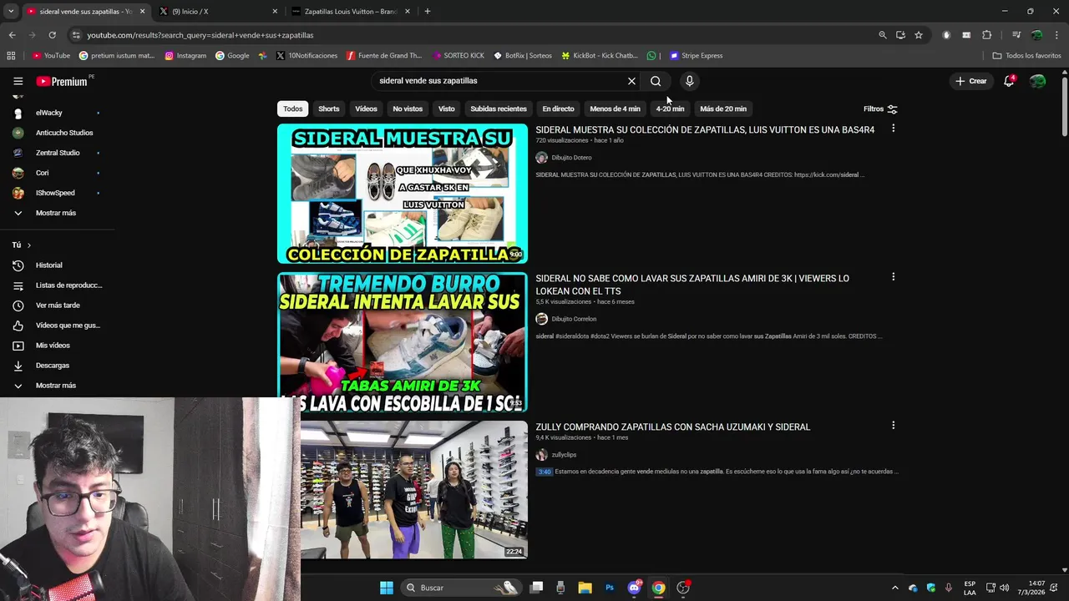Open Chrome extensions puzzle icon
This screenshot has height=601, width=1069.
(x=987, y=35)
